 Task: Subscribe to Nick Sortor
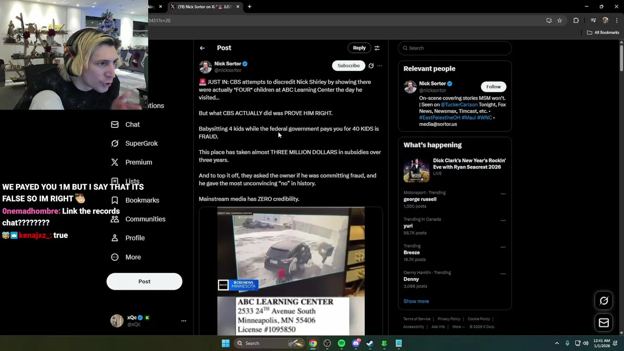click(349, 65)
